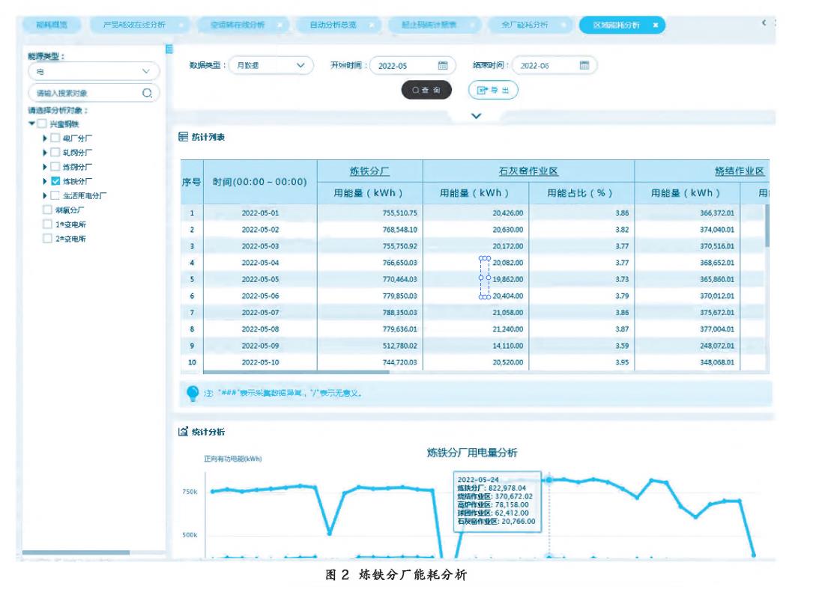Open the end time calendar icon

[584, 65]
